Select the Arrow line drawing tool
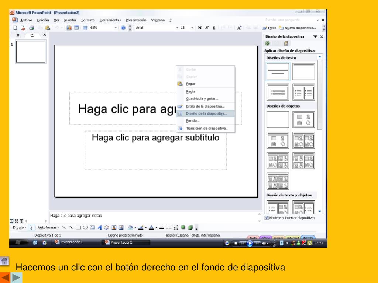 71,227
